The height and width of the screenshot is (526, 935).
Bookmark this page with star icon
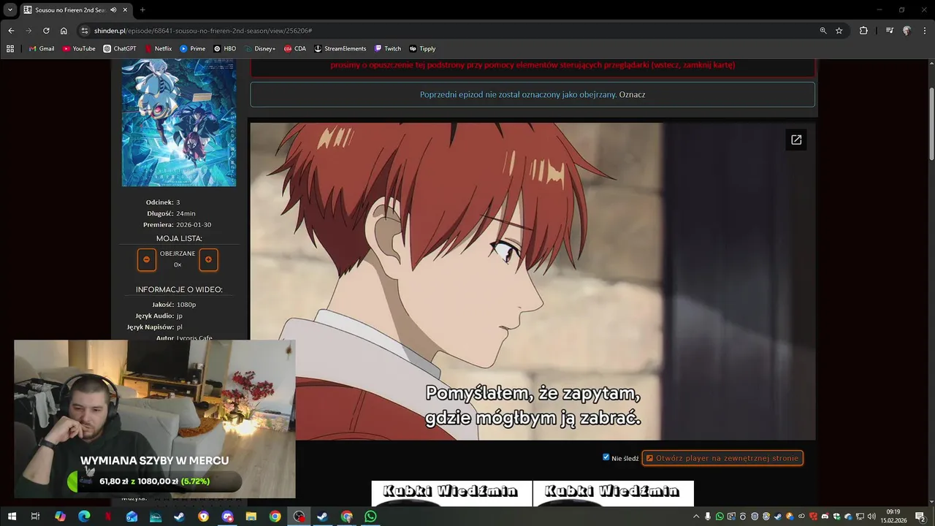click(x=839, y=31)
